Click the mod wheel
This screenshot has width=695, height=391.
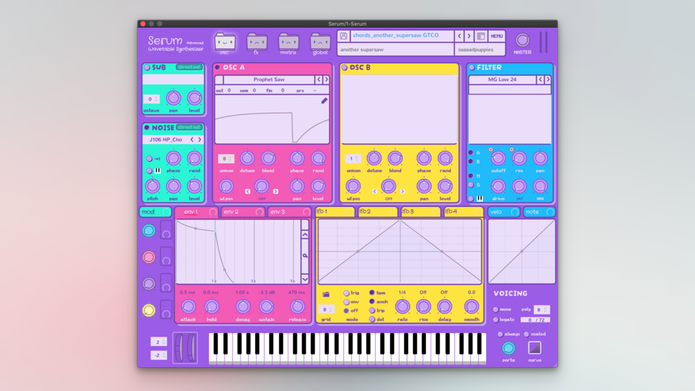(x=191, y=348)
